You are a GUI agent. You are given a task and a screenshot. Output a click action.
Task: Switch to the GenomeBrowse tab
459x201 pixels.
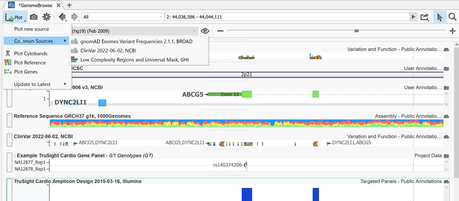point(35,5)
